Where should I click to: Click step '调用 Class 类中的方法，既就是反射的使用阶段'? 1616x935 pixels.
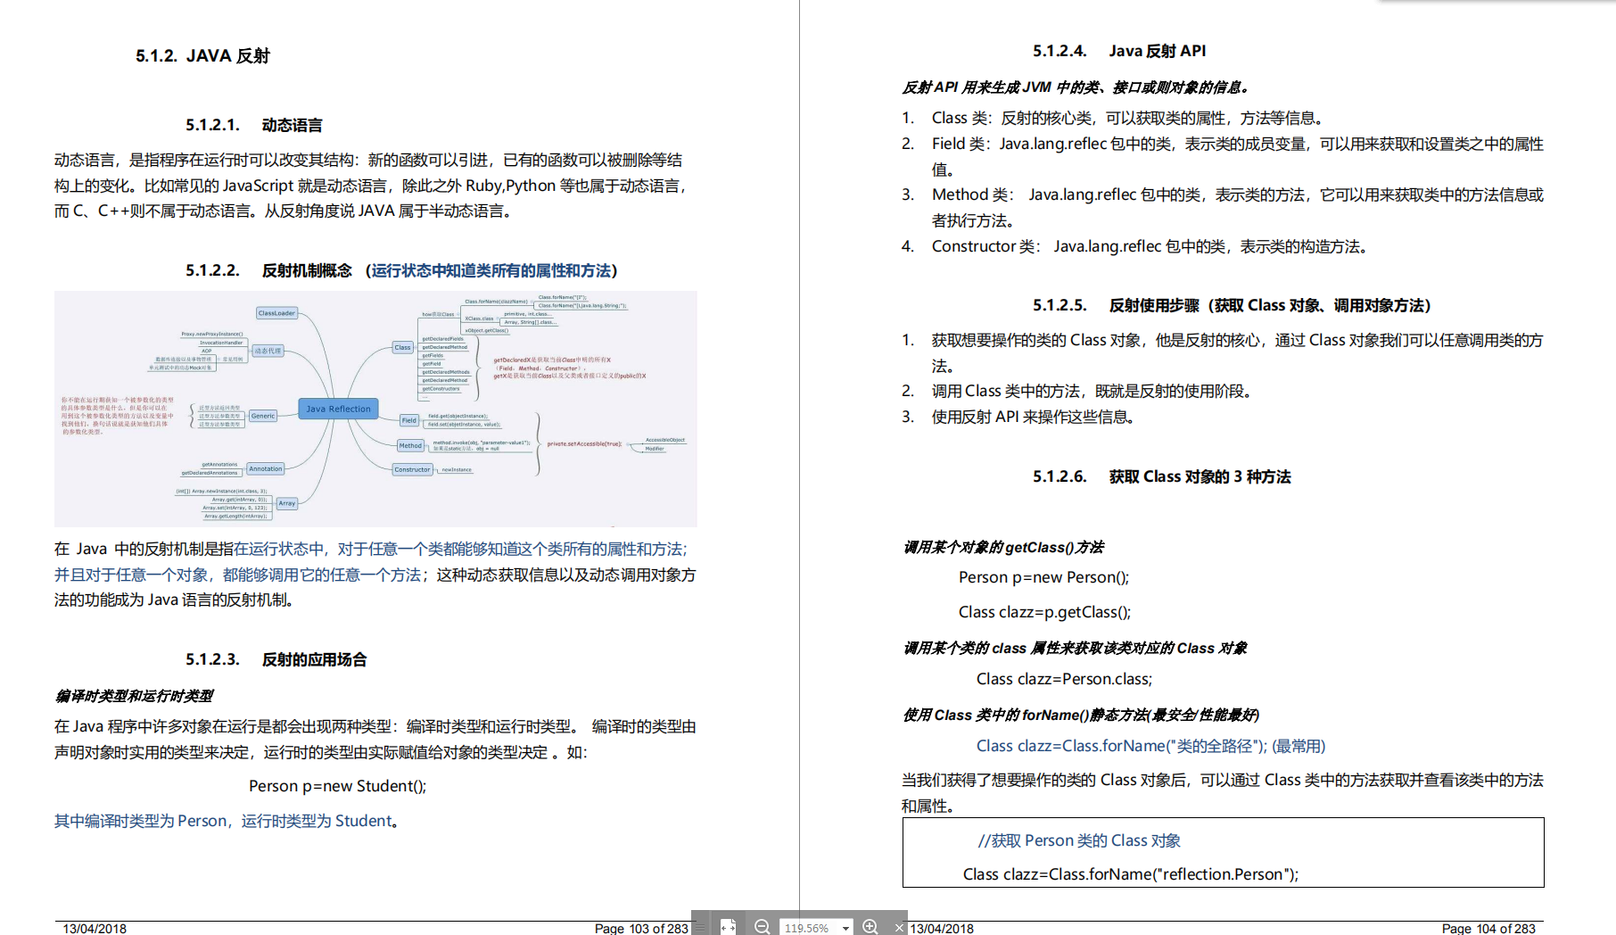(1094, 391)
